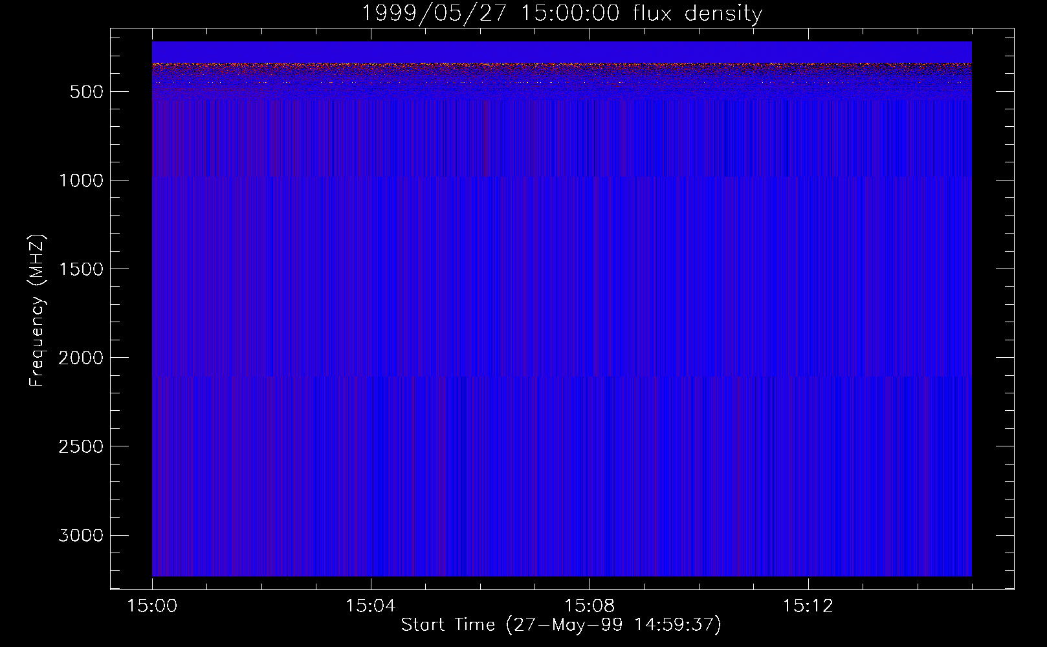Click the 2500 frequency tick label

click(81, 446)
